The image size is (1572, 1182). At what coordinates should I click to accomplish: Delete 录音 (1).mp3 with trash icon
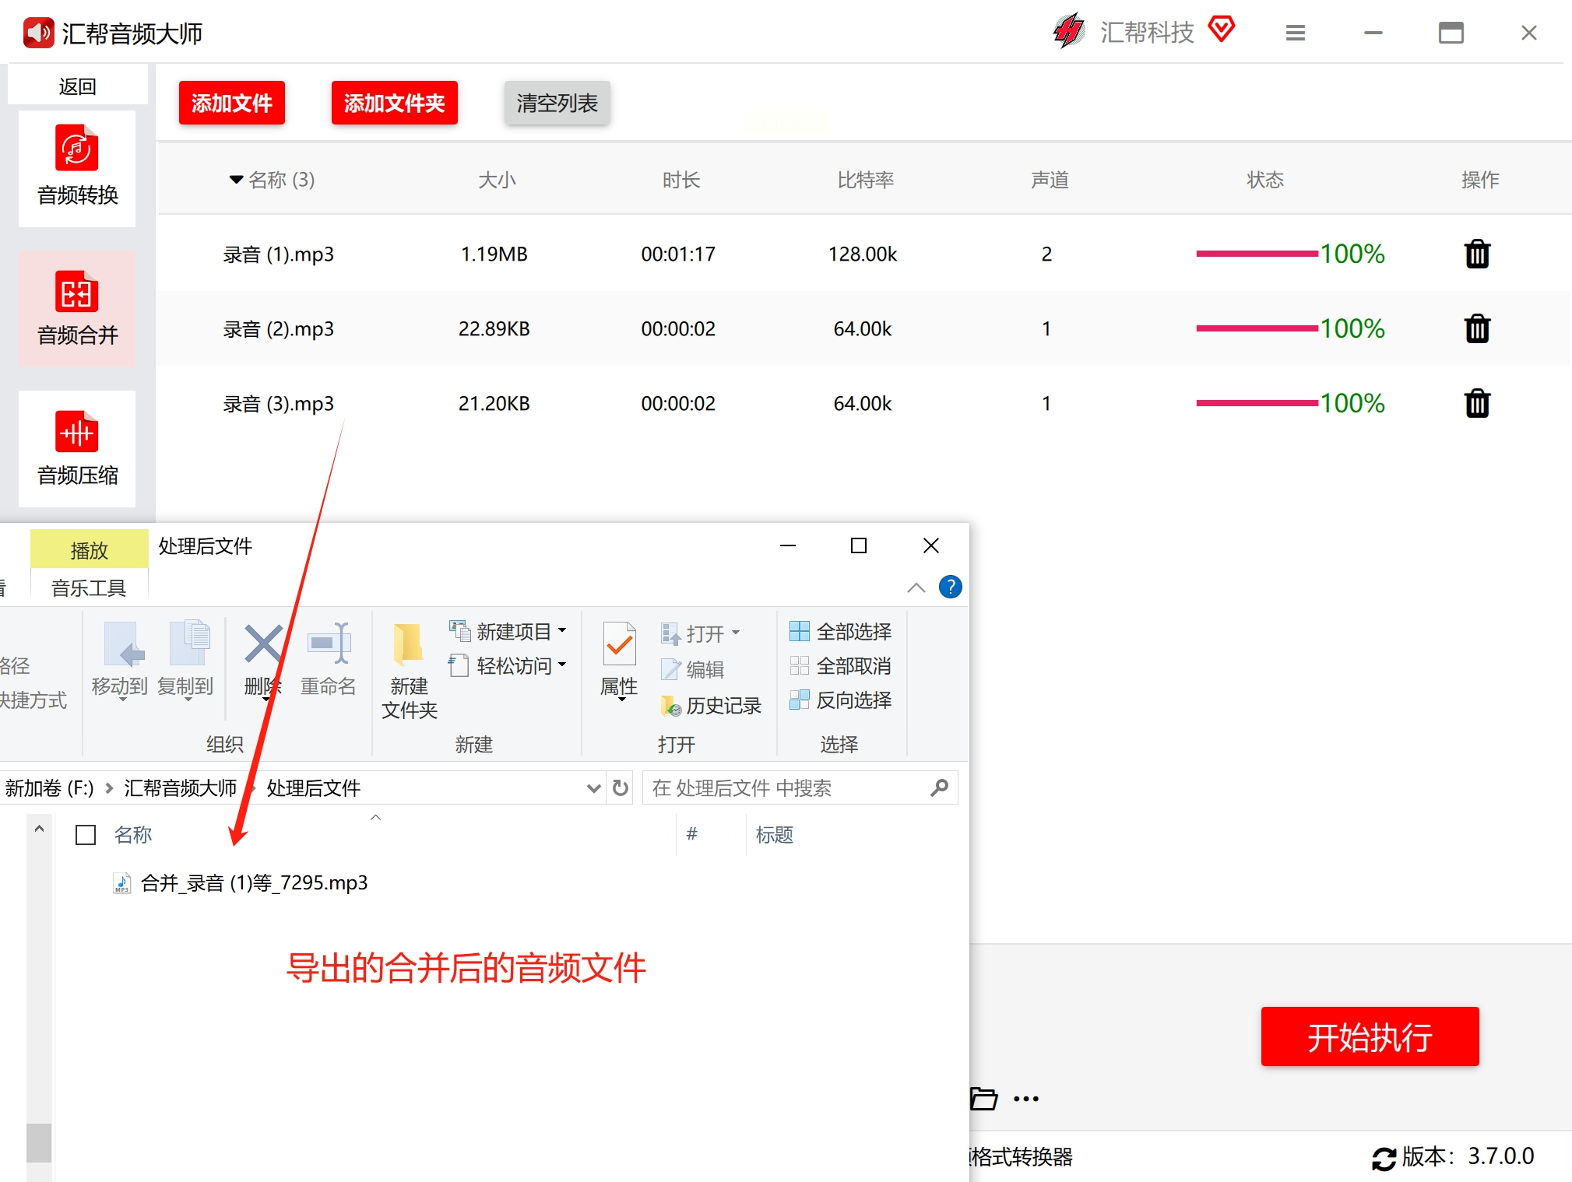tap(1477, 254)
